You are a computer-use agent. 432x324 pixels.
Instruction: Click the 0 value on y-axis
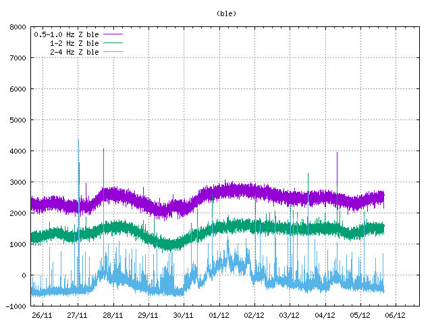pyautogui.click(x=24, y=275)
